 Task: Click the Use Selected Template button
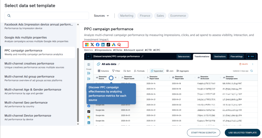(x=242, y=133)
